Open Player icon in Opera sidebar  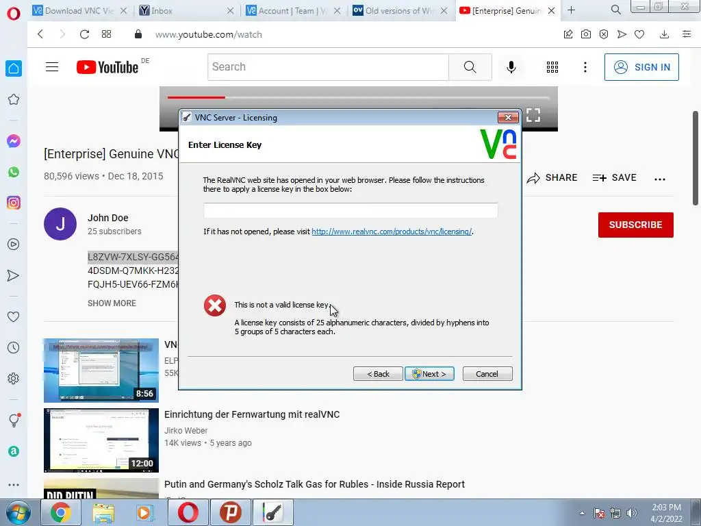click(14, 245)
